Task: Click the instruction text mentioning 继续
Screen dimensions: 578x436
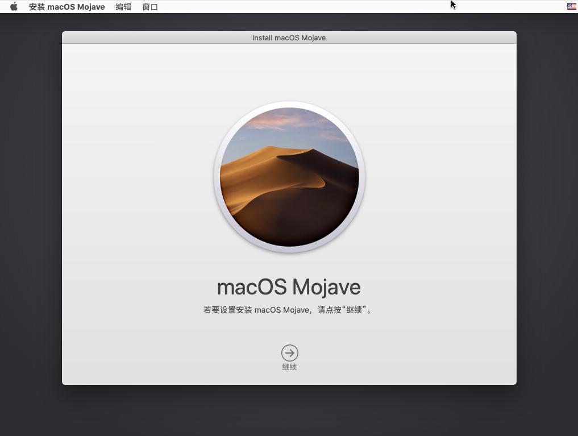Action: pos(289,310)
